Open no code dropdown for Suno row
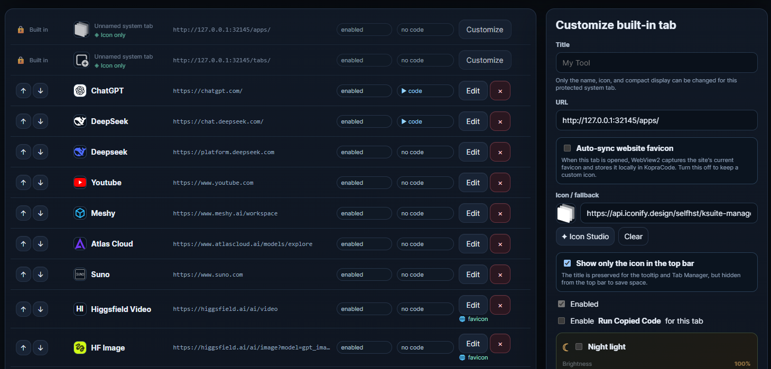The height and width of the screenshot is (369, 771). 425,275
